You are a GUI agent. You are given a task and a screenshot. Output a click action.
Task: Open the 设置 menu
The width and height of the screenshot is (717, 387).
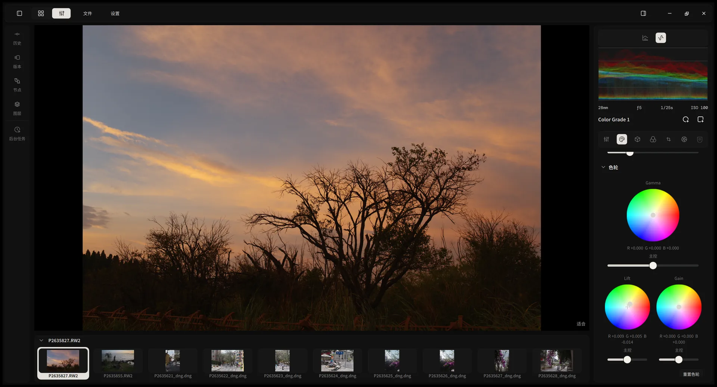click(x=115, y=13)
